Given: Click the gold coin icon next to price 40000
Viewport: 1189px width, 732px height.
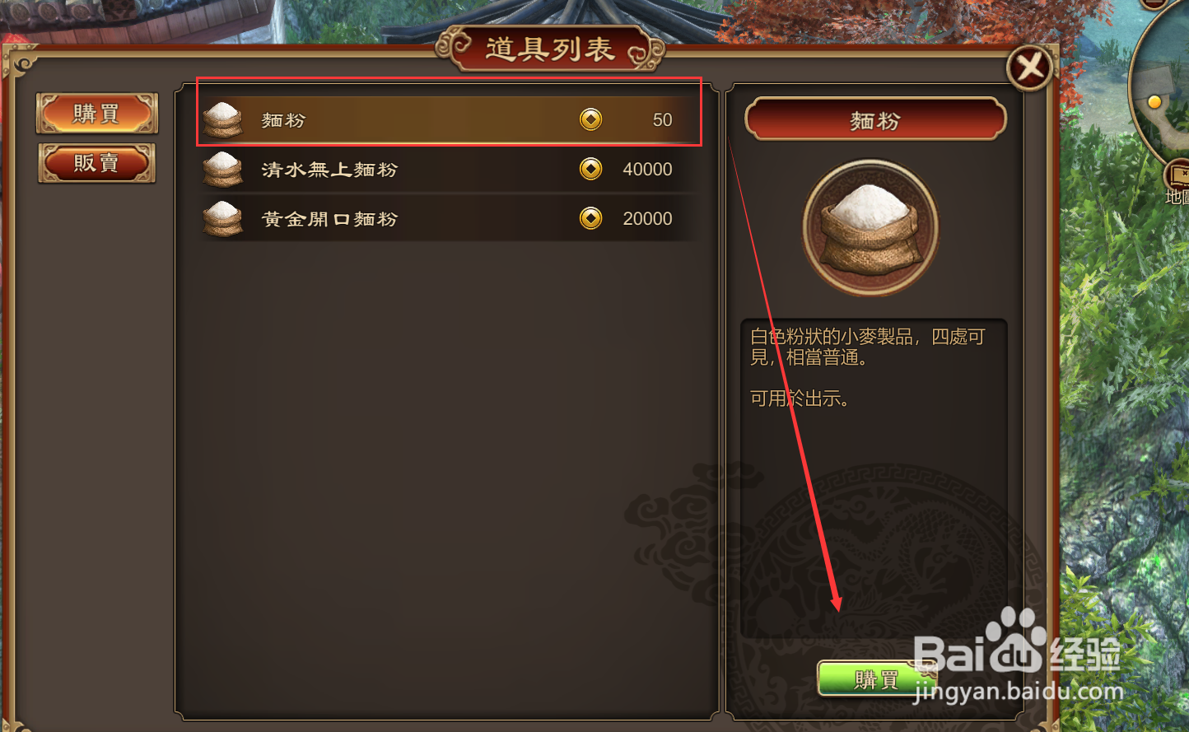Looking at the screenshot, I should point(590,169).
